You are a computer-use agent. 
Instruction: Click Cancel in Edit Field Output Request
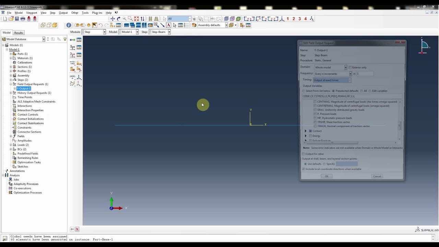(x=377, y=176)
